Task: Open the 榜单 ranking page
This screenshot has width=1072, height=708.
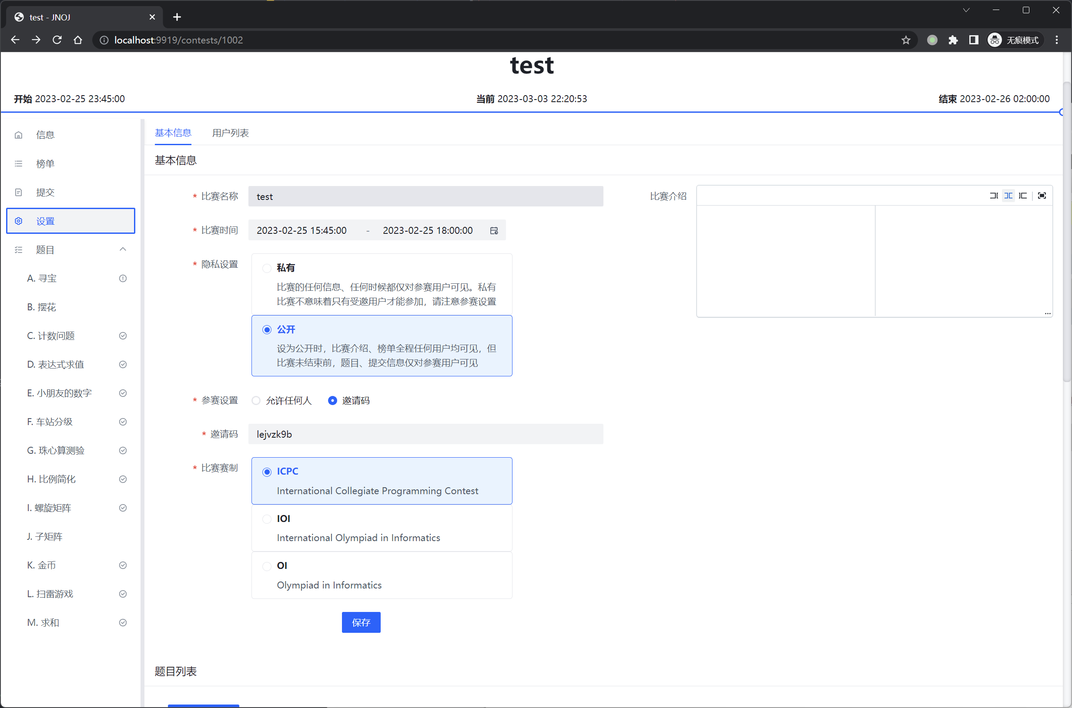Action: click(x=70, y=163)
